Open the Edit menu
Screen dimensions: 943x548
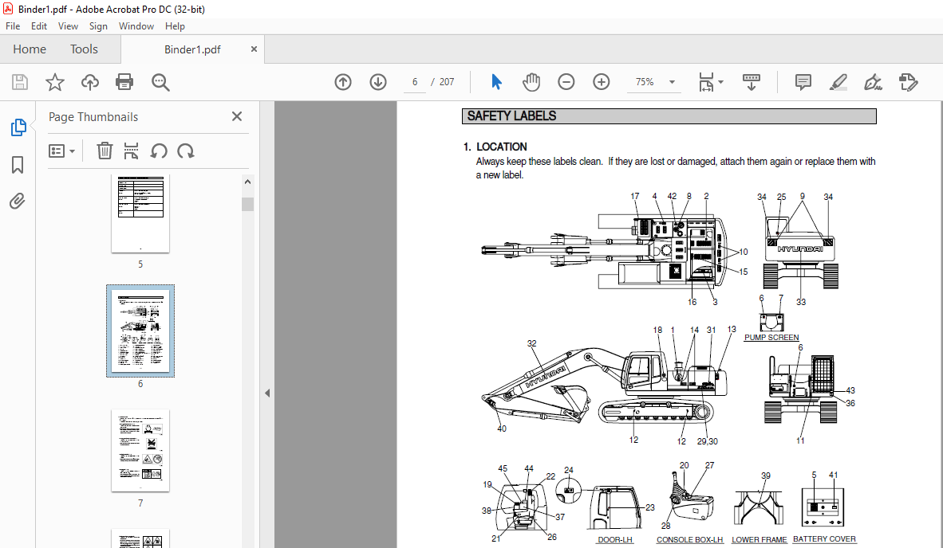(x=39, y=26)
